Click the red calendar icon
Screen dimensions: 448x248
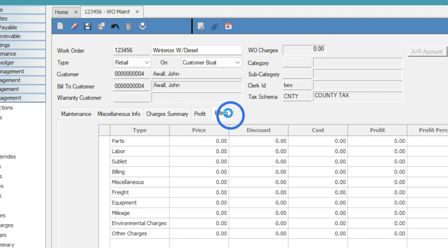pos(229,26)
